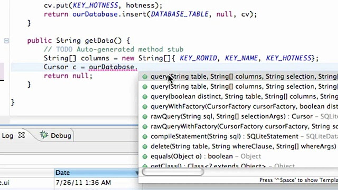The width and height of the screenshot is (338, 190).
Task: Click green method icon beside rawQuery
Action: tap(145, 117)
